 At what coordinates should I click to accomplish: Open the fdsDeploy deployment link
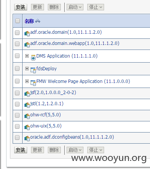pos(47,69)
